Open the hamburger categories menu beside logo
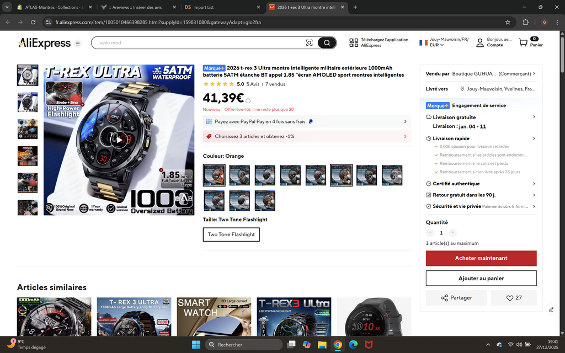Screen dimensions: 565x353 coord(77,44)
